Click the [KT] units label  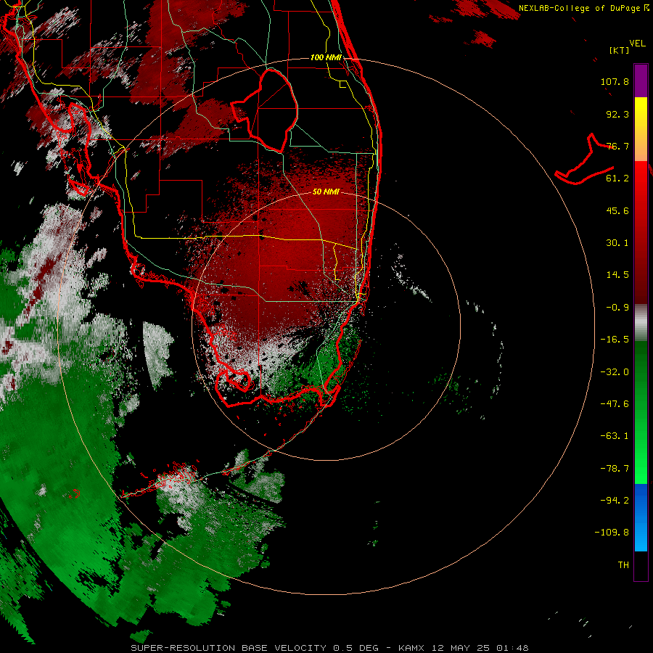620,50
